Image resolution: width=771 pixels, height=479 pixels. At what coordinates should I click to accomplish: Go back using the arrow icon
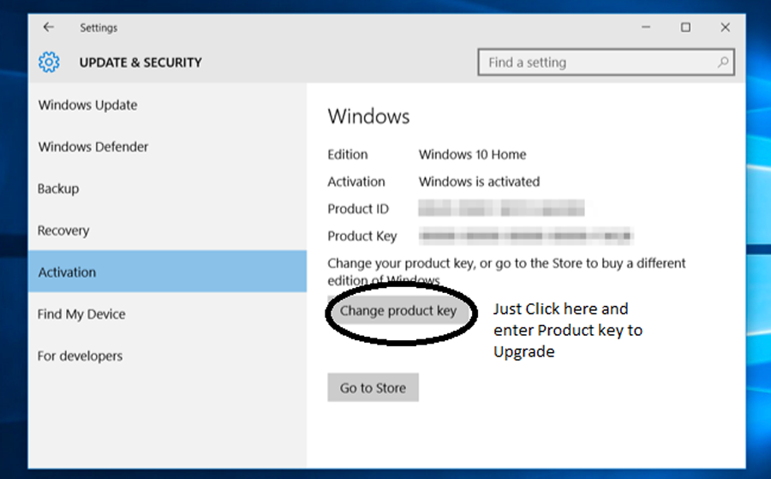pyautogui.click(x=48, y=27)
